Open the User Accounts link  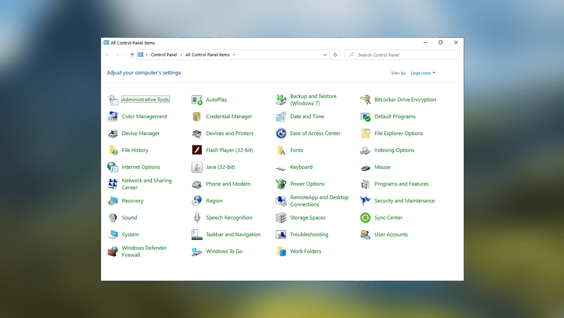[x=391, y=234]
